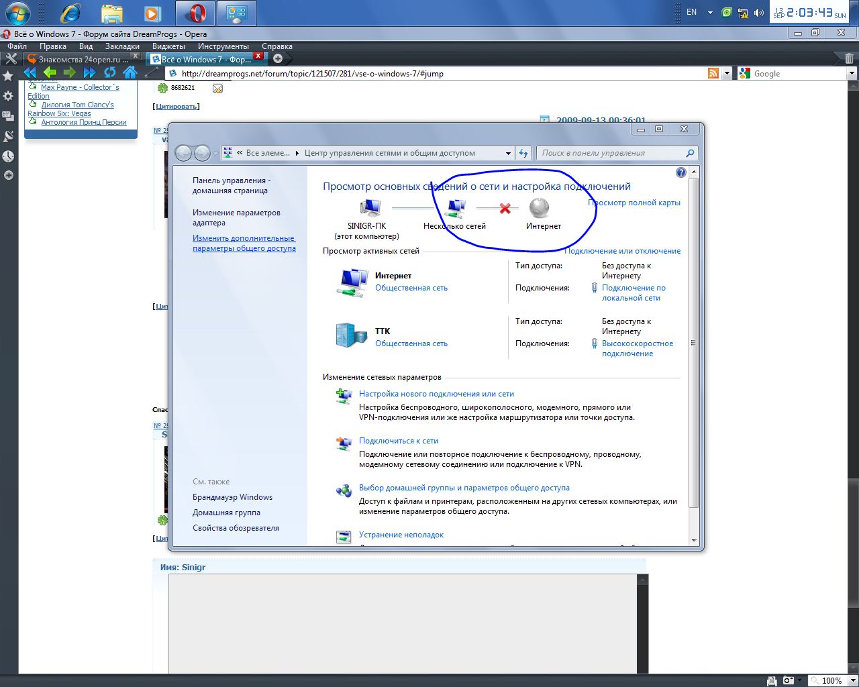Screen dimensions: 859x687
Task: Open Просмотр полной карты link
Action: pyautogui.click(x=634, y=203)
